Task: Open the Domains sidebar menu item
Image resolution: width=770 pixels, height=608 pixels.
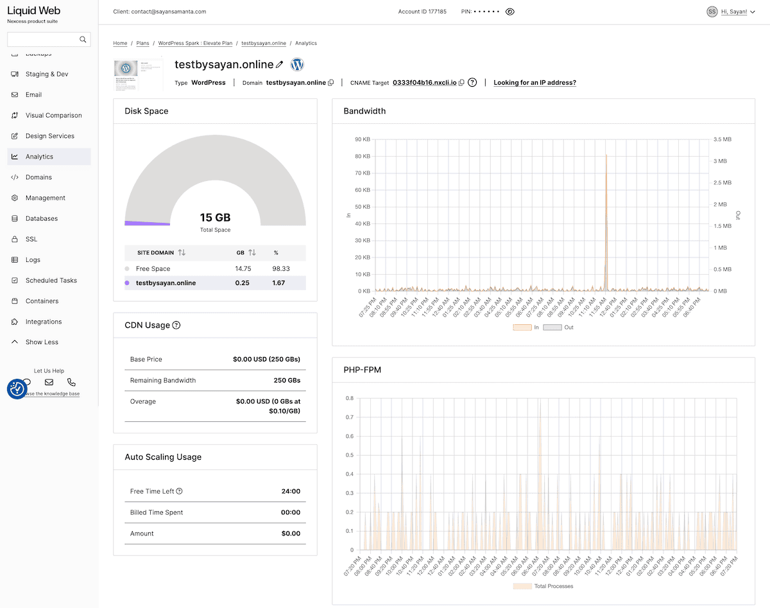Action: coord(38,177)
